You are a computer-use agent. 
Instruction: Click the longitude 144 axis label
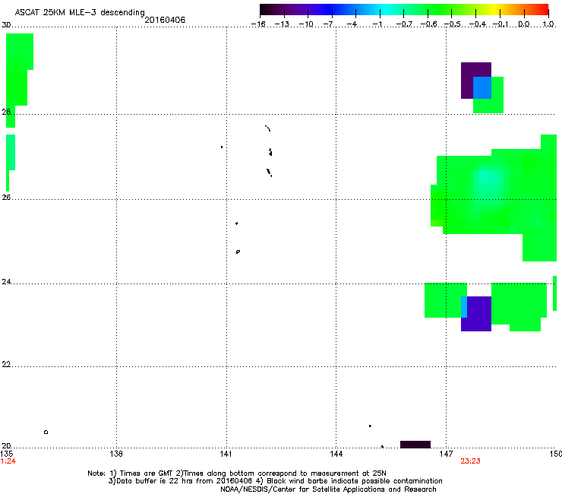coord(336,454)
